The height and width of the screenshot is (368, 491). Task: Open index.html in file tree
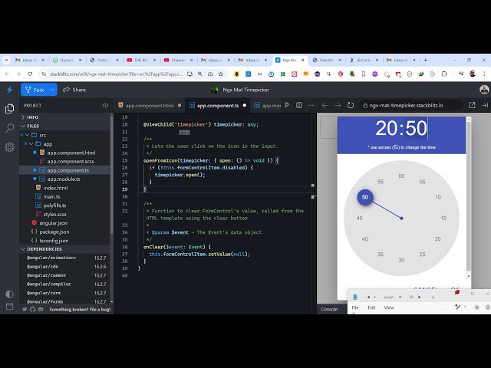(x=56, y=187)
